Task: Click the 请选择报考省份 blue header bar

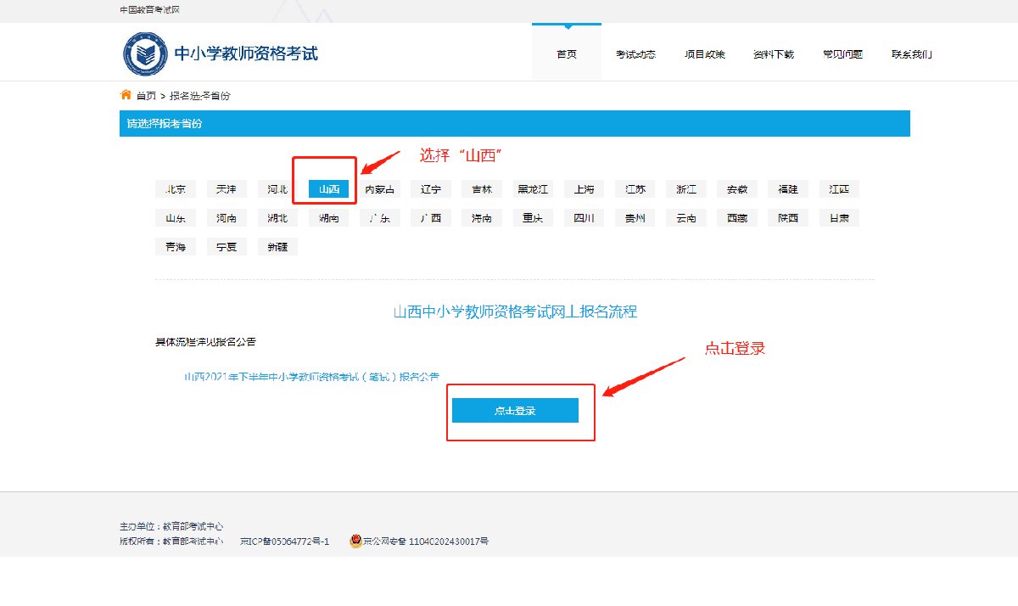Action: (x=515, y=123)
